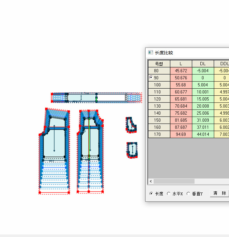Screen dimensions: 229x237
Task: Select size row 110
Action: 159,92
